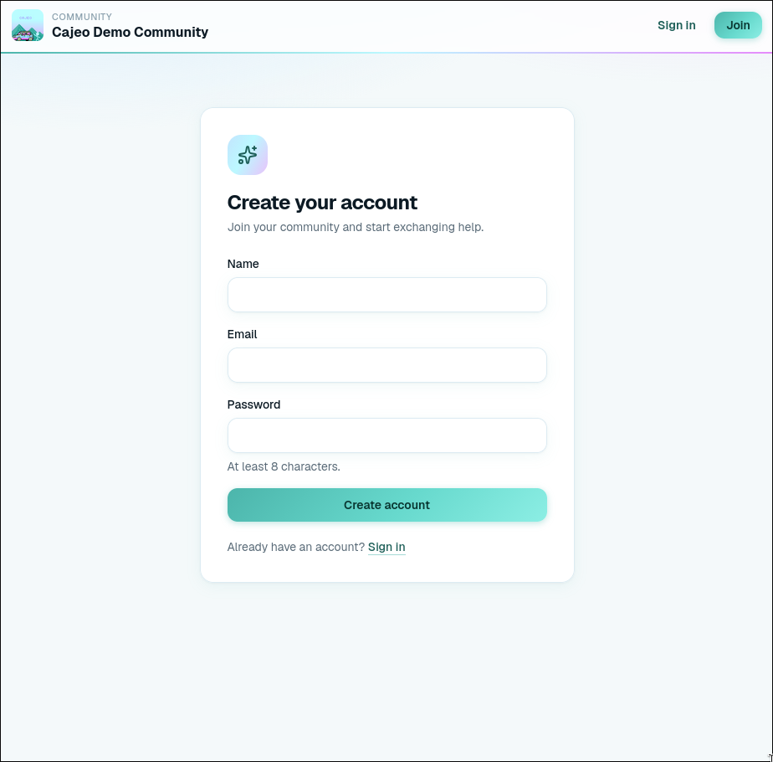Click the COMMUNITY label above the title

[82, 17]
